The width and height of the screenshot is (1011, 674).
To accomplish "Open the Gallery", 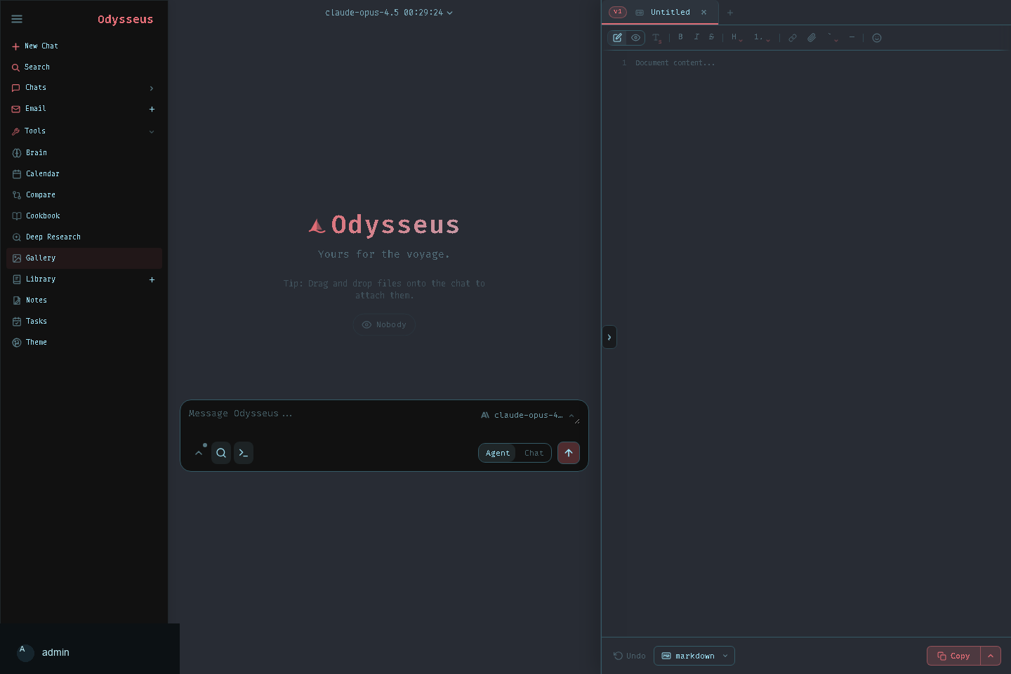I will point(84,258).
